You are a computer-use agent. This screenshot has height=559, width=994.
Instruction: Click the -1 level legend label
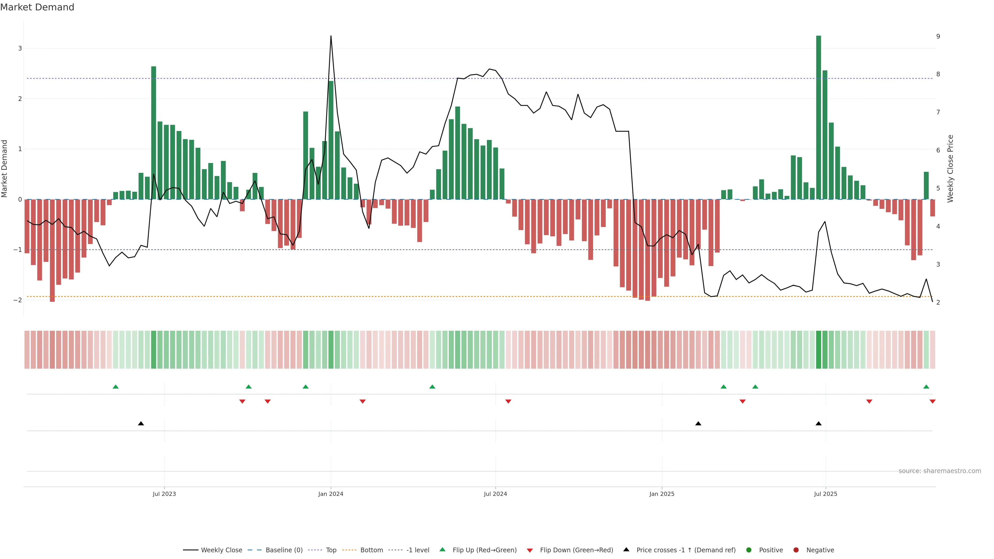click(x=418, y=550)
